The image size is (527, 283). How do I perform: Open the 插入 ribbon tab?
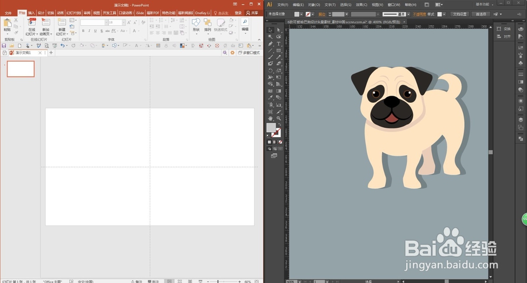(32, 13)
